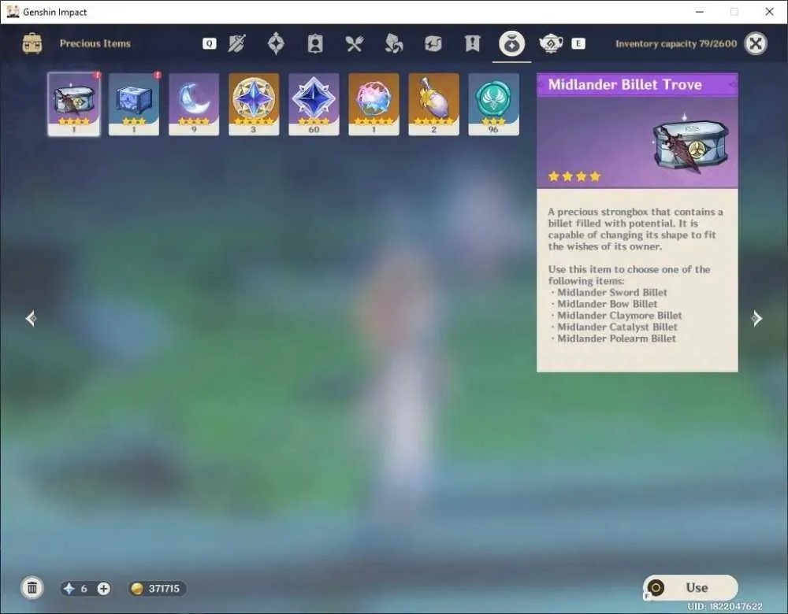Open the Artifacts inventory tab
Image resolution: width=788 pixels, height=614 pixels.
click(x=276, y=43)
